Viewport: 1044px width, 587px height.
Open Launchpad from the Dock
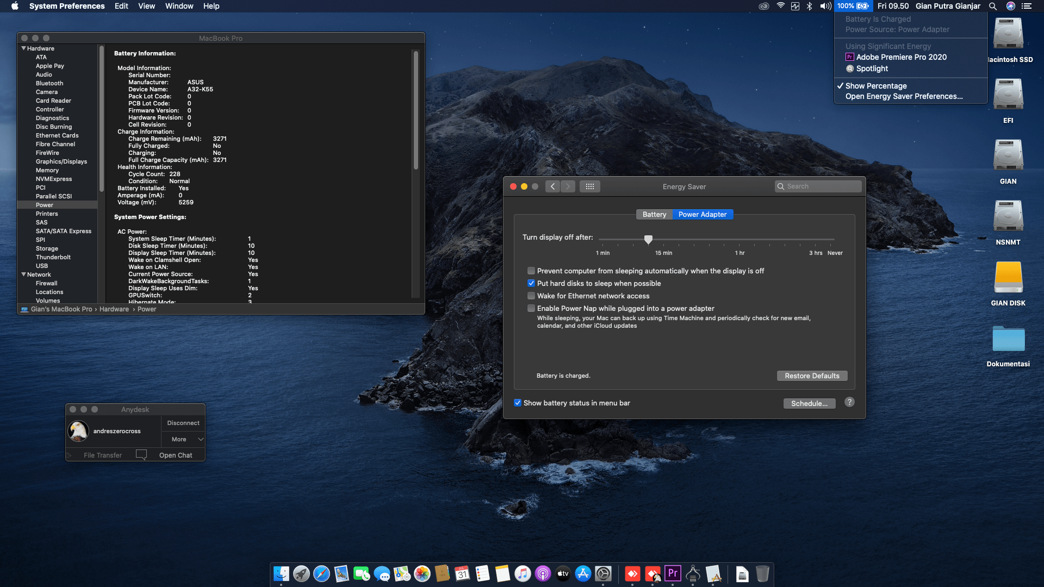301,573
